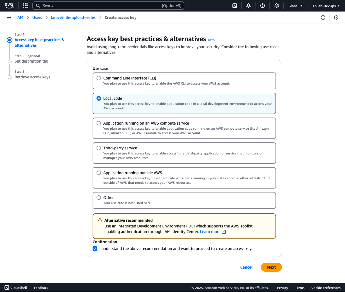The image size is (345, 292).
Task: Toggle the hamburger side navigation menu
Action: click(x=9, y=17)
